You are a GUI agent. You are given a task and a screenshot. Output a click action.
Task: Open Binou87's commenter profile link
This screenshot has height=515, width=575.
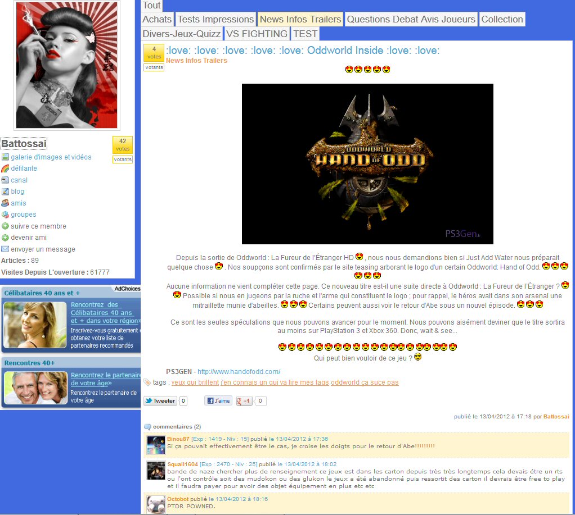pyautogui.click(x=178, y=439)
